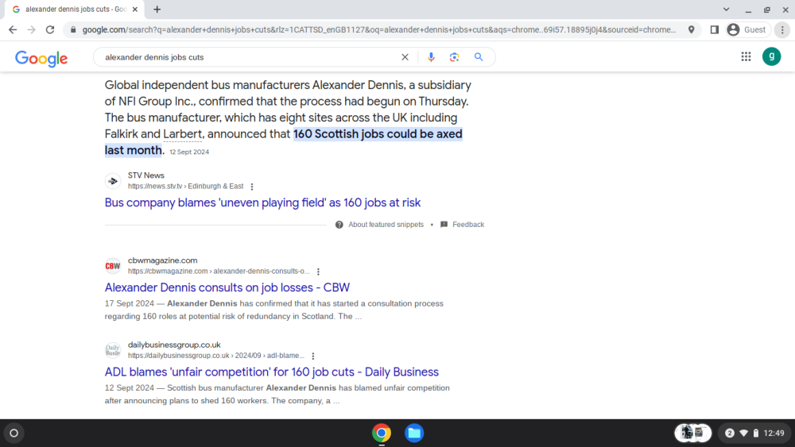Expand the tab search dropdown arrow
Viewport: 795px width, 447px height.
point(726,9)
